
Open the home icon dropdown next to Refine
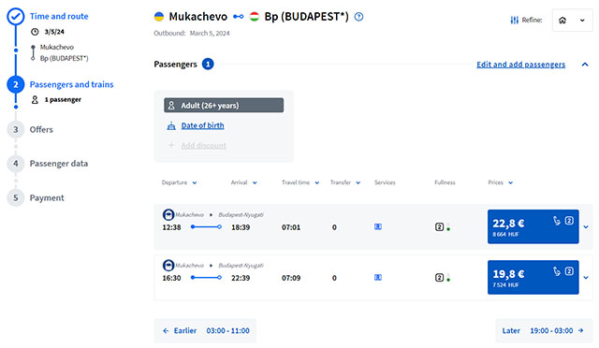(x=572, y=21)
